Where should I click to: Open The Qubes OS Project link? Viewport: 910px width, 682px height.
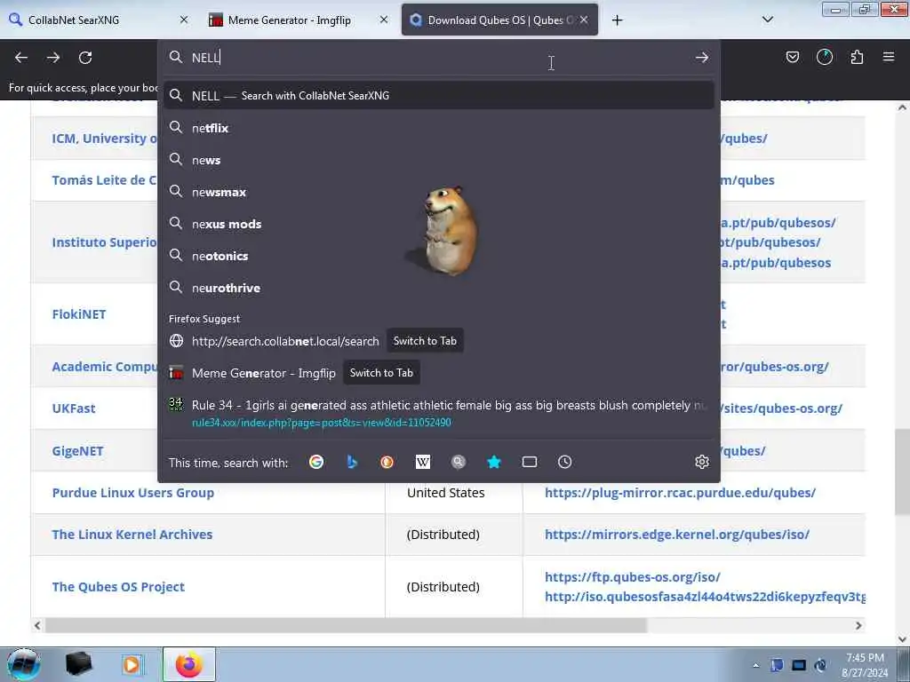point(118,586)
